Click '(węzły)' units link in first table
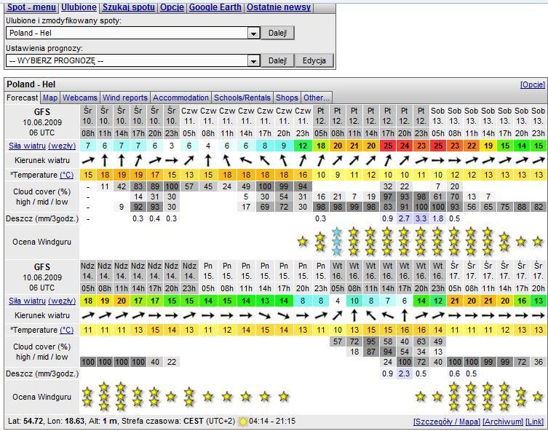The height and width of the screenshot is (431, 548). [x=62, y=146]
